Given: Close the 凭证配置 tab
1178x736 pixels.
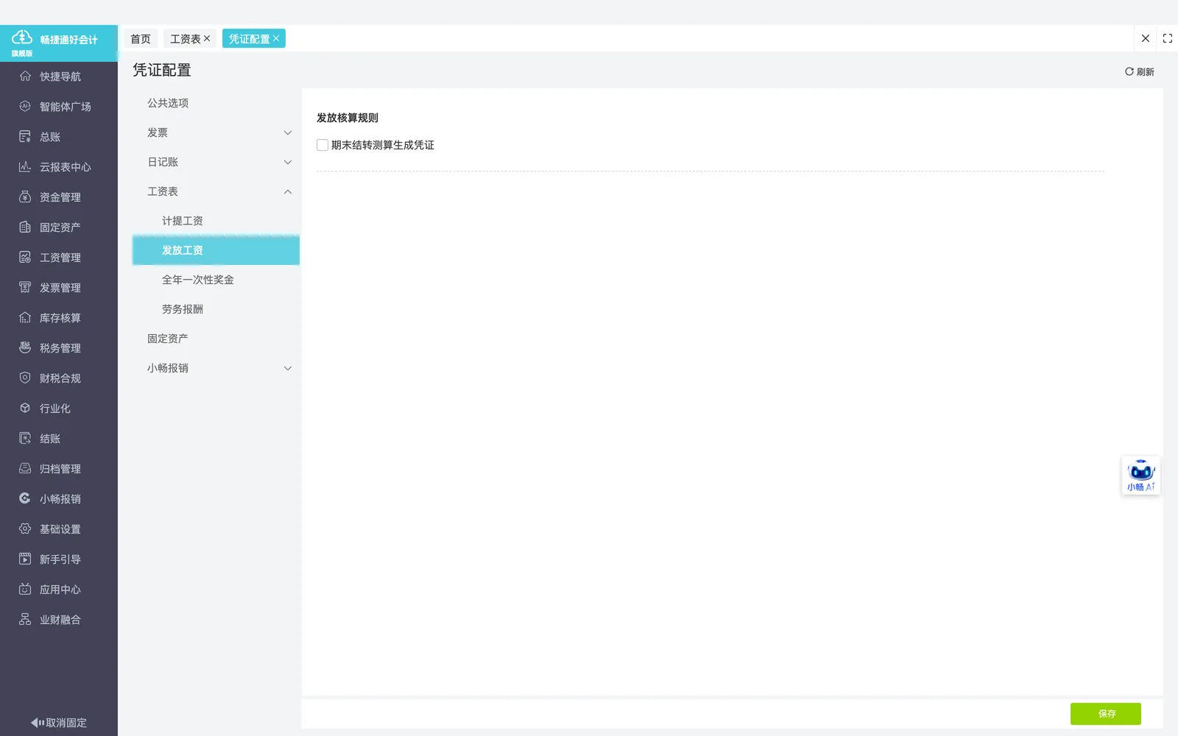Looking at the screenshot, I should coord(276,38).
